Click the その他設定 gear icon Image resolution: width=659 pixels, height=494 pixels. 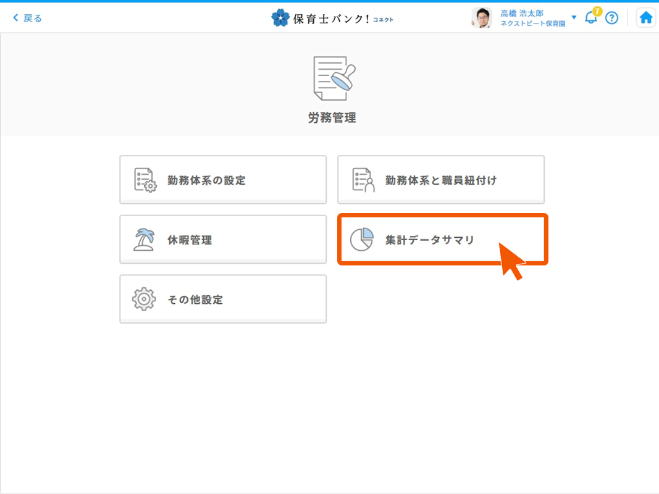[x=145, y=299]
